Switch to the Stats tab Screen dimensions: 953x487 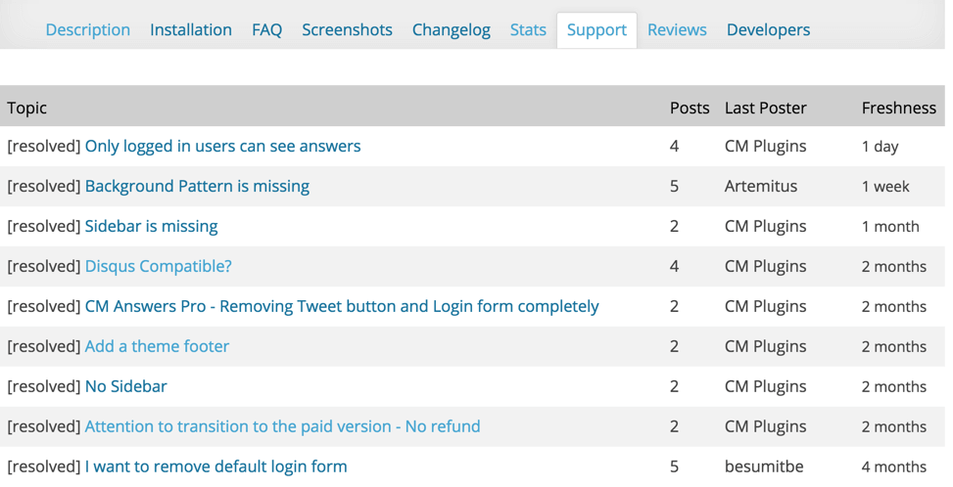528,29
